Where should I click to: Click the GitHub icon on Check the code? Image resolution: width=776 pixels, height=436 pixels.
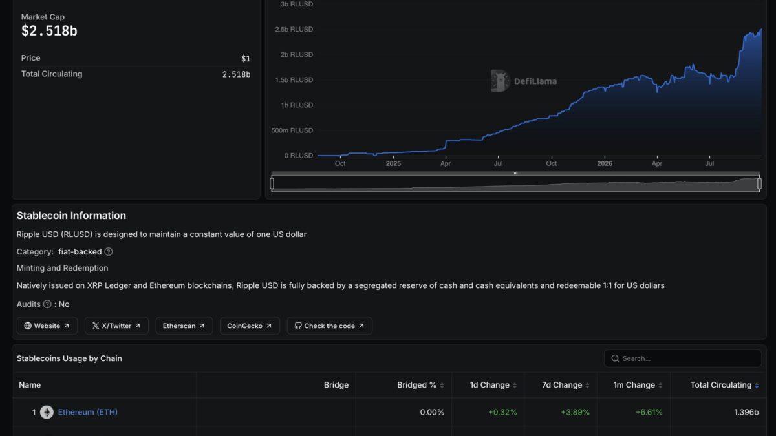click(x=298, y=326)
